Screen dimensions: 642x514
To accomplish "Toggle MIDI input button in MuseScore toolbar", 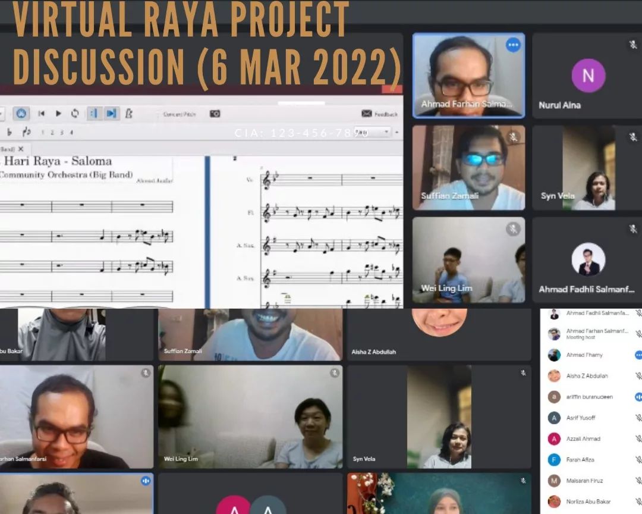I will point(21,114).
